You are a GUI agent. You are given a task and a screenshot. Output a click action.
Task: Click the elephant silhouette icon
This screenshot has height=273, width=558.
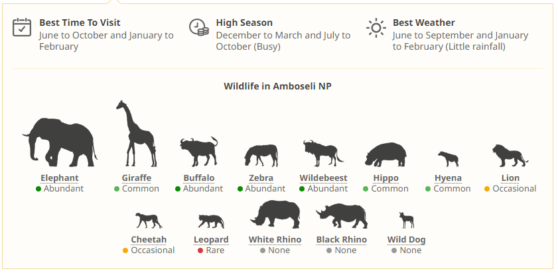(x=60, y=142)
